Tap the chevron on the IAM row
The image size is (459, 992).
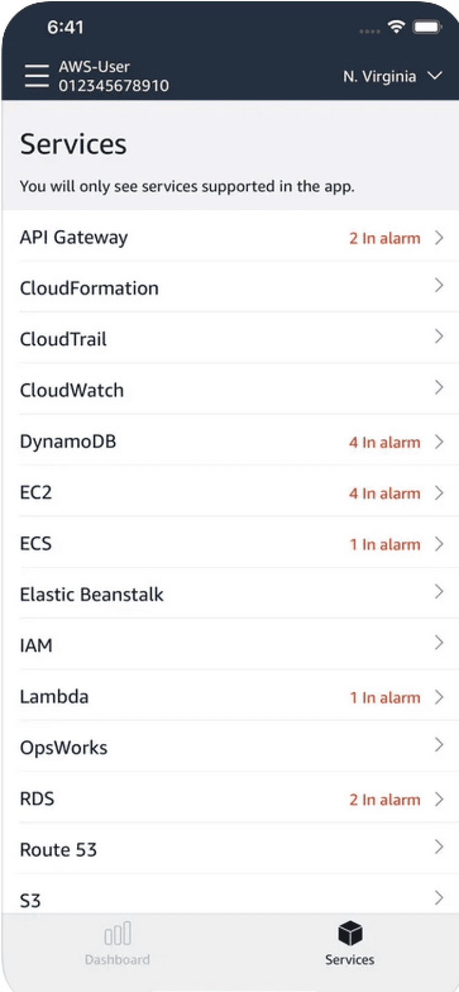pyautogui.click(x=439, y=642)
